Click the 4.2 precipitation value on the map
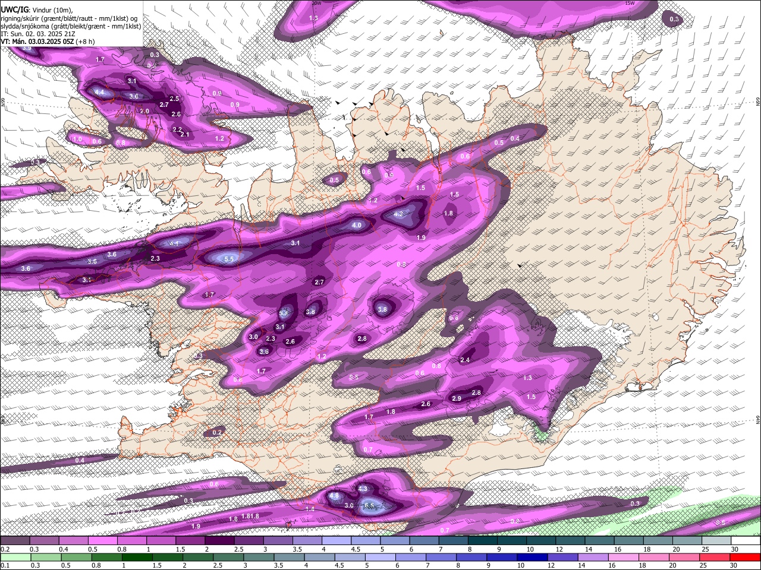Image resolution: width=761 pixels, height=570 pixels. point(398,214)
